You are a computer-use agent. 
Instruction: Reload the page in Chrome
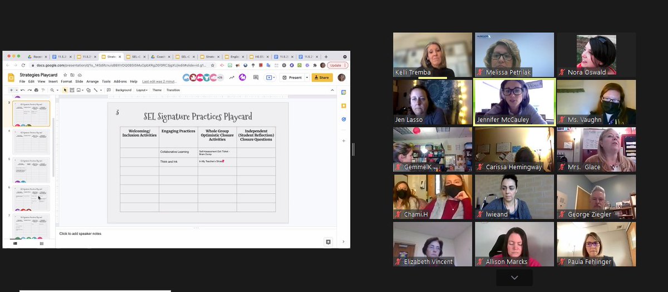[23, 65]
